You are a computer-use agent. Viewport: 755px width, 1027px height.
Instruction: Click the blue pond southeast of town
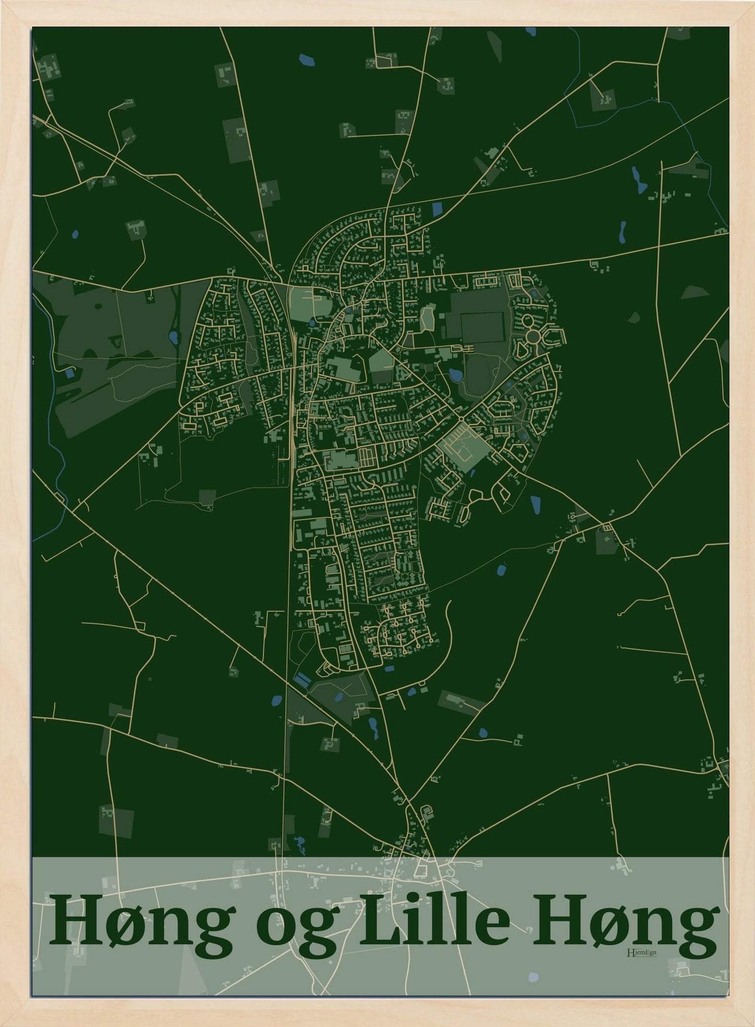click(x=536, y=505)
